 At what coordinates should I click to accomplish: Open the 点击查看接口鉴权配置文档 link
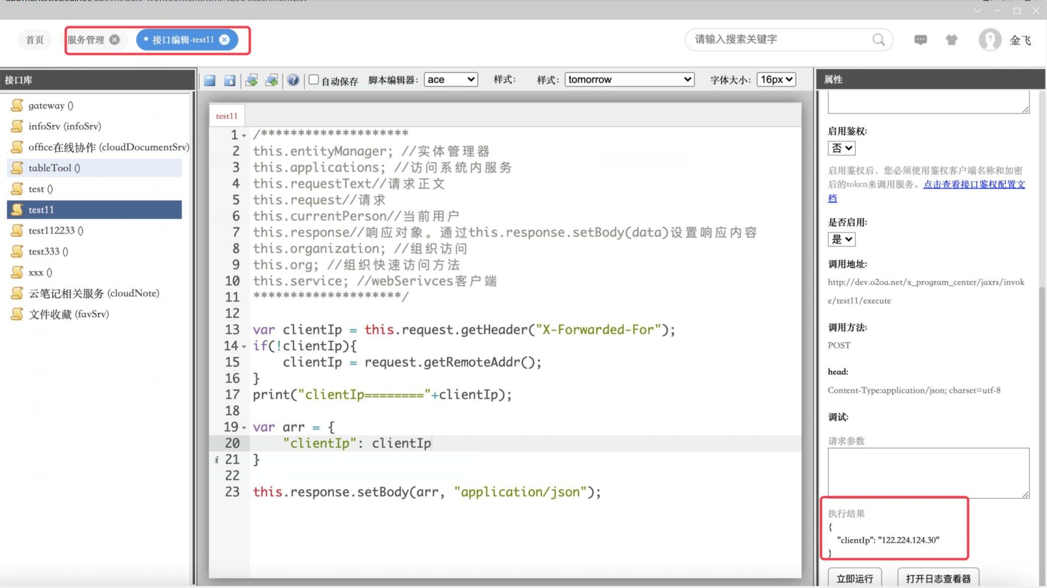[x=974, y=184]
